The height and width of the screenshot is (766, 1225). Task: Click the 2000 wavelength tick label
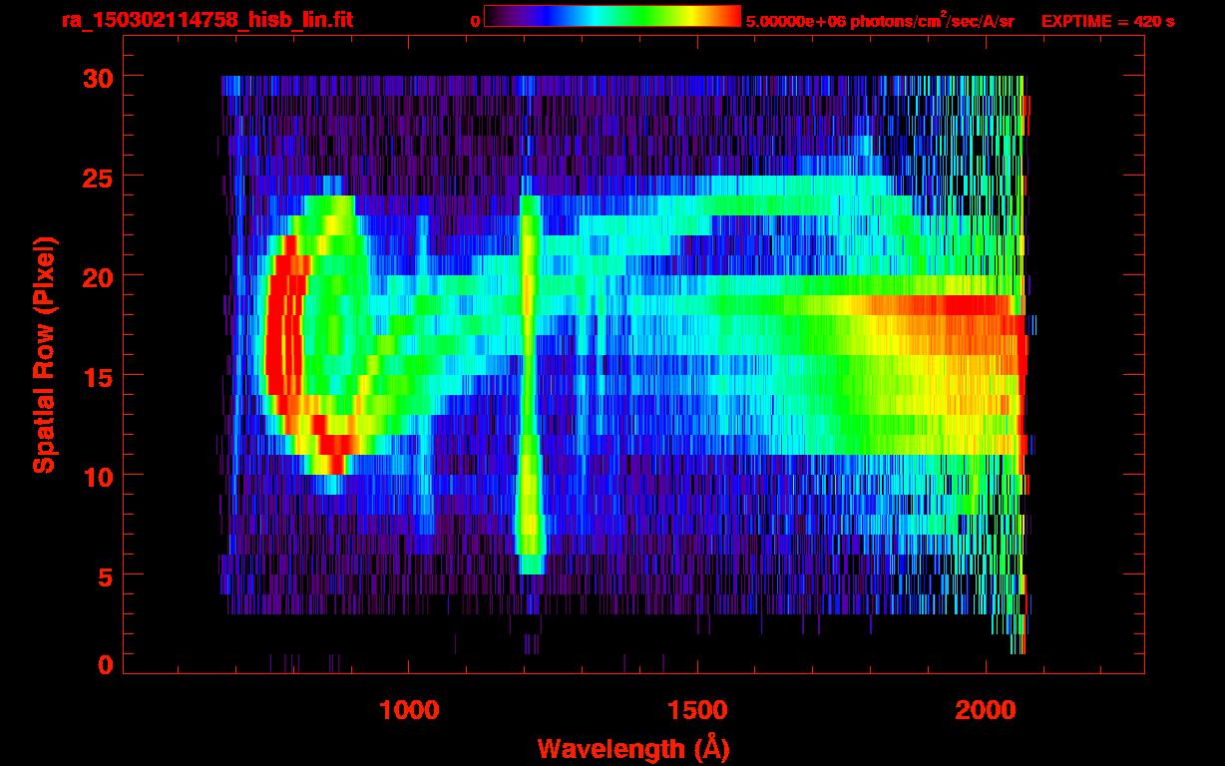(986, 710)
